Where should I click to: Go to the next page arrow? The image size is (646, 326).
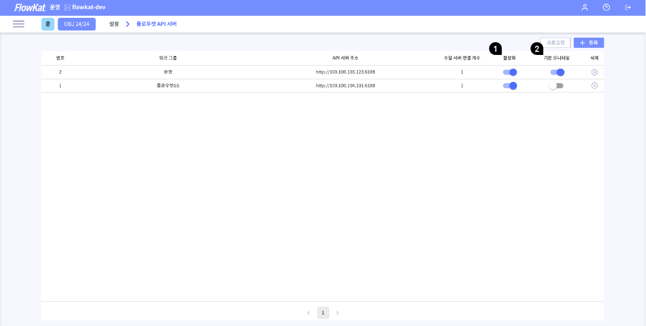point(337,313)
